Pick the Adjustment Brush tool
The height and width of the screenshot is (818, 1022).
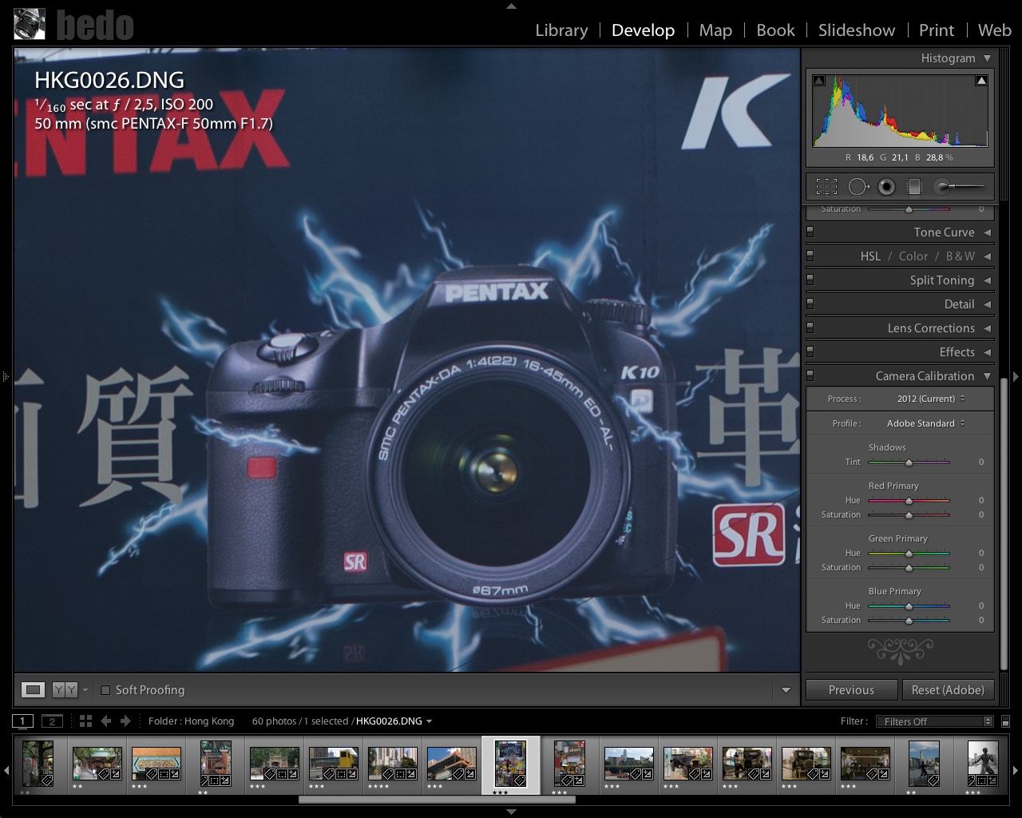point(959,187)
